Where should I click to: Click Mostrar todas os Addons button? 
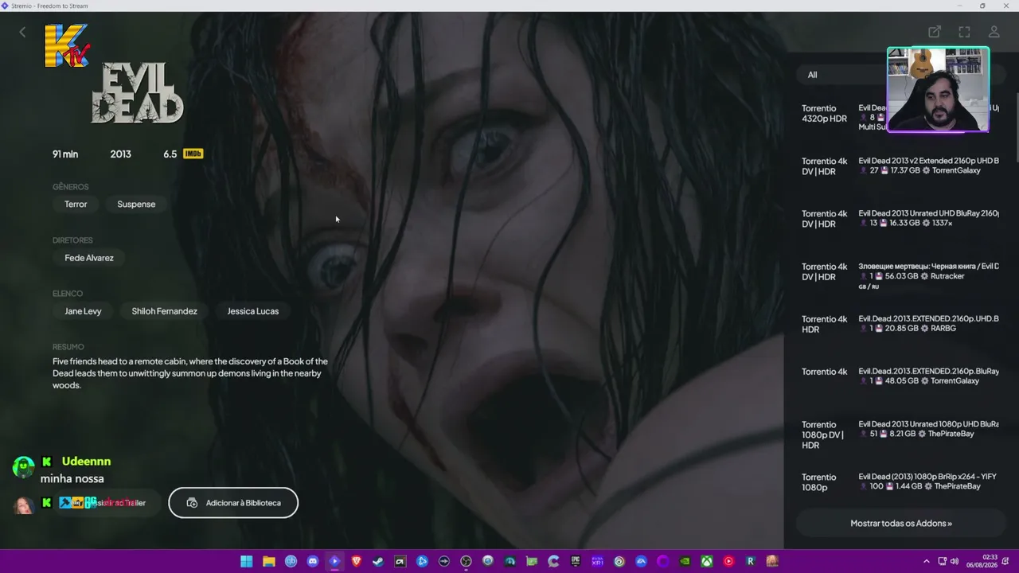click(901, 524)
